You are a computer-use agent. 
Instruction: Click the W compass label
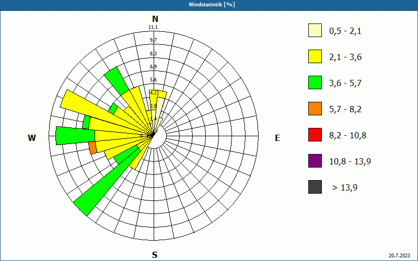(32, 138)
